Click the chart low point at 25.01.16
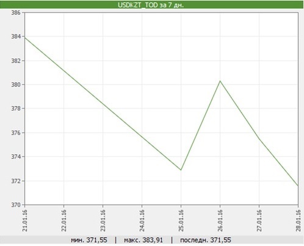This screenshot has width=304, height=246. point(181,170)
